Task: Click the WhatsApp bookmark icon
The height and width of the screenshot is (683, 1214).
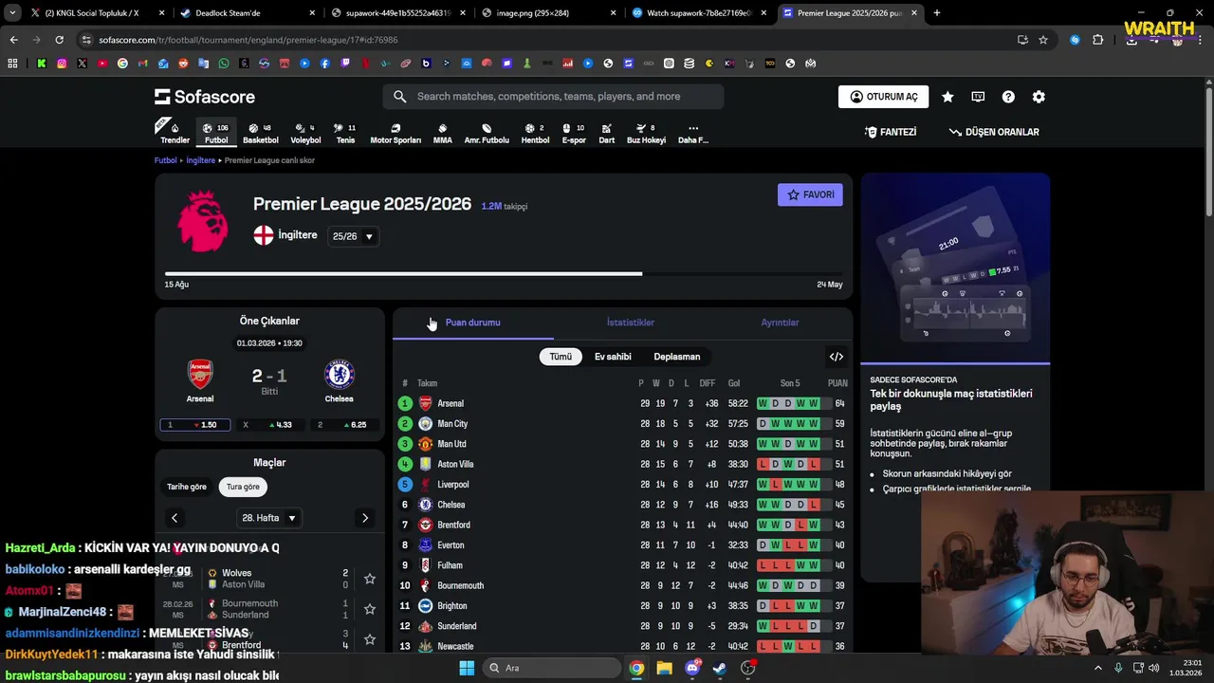Action: pos(224,64)
